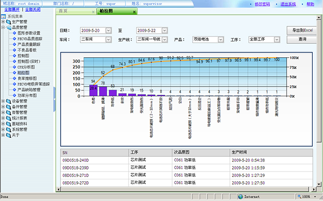The image size is (323, 201).
Task: Click the 系统菜单 grid icon
Action: [3, 17]
